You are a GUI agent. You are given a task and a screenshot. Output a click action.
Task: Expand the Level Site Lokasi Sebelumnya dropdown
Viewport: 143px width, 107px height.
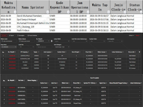[x=80, y=41]
